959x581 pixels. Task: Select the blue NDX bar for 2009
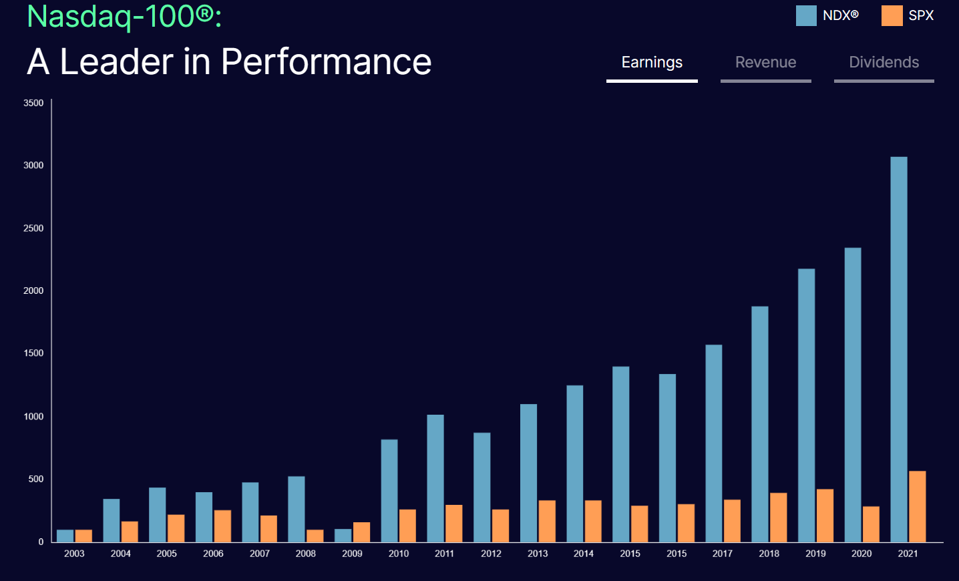pyautogui.click(x=343, y=536)
